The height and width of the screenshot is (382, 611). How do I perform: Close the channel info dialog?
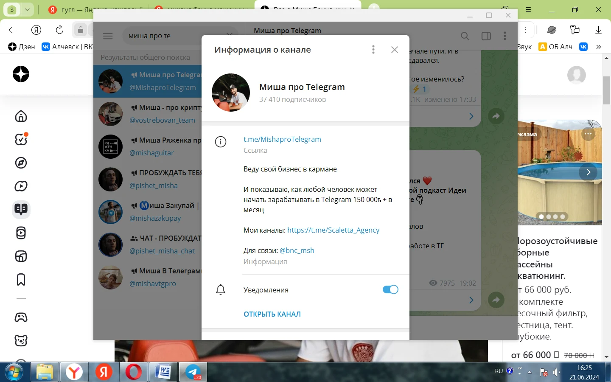tap(395, 50)
